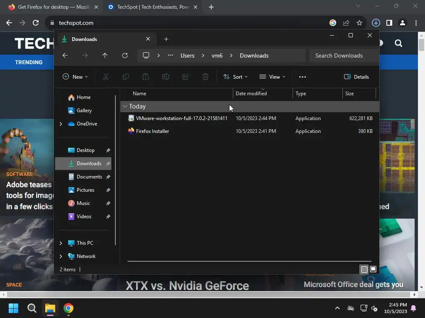Go back in the Chrome browser
The width and height of the screenshot is (425, 318).
click(x=9, y=23)
